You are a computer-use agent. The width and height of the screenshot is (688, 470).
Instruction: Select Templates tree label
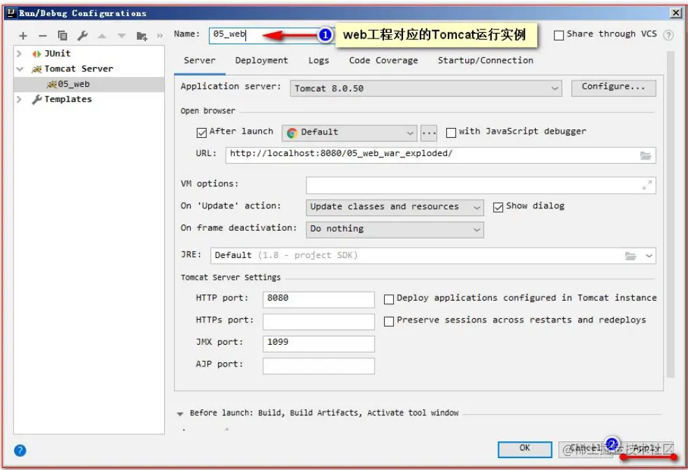coord(68,99)
